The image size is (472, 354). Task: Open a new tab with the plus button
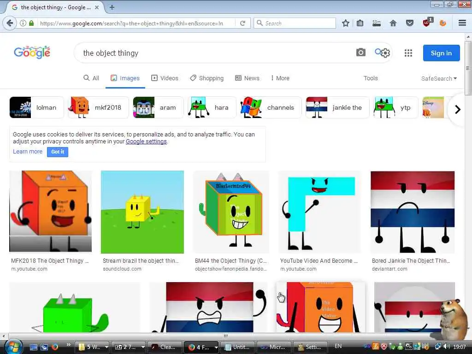click(x=112, y=7)
